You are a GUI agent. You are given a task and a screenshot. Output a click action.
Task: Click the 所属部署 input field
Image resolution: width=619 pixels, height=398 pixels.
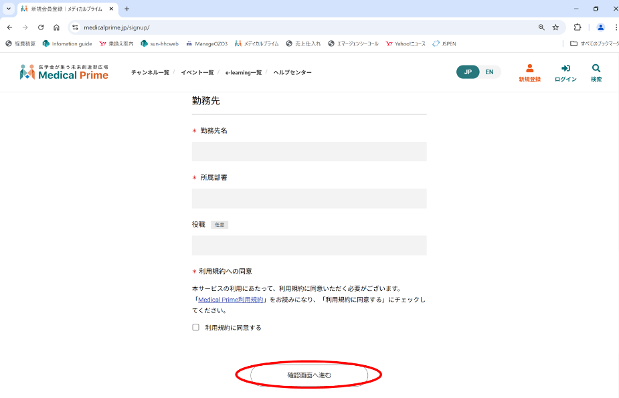coord(309,199)
